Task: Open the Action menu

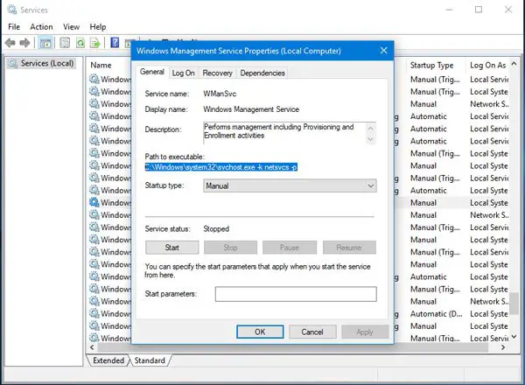Action: 41,27
